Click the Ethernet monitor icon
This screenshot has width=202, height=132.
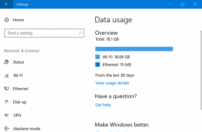[7, 89]
